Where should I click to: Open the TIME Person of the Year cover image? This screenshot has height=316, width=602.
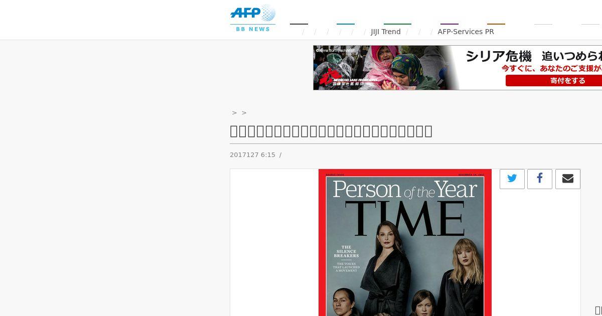pyautogui.click(x=405, y=242)
